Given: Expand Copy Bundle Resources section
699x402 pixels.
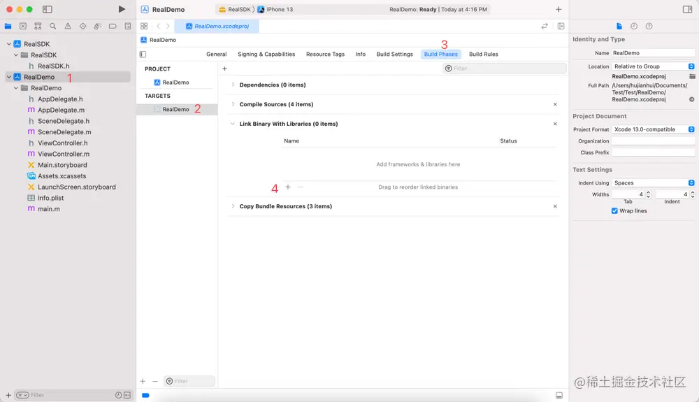Looking at the screenshot, I should (233, 206).
